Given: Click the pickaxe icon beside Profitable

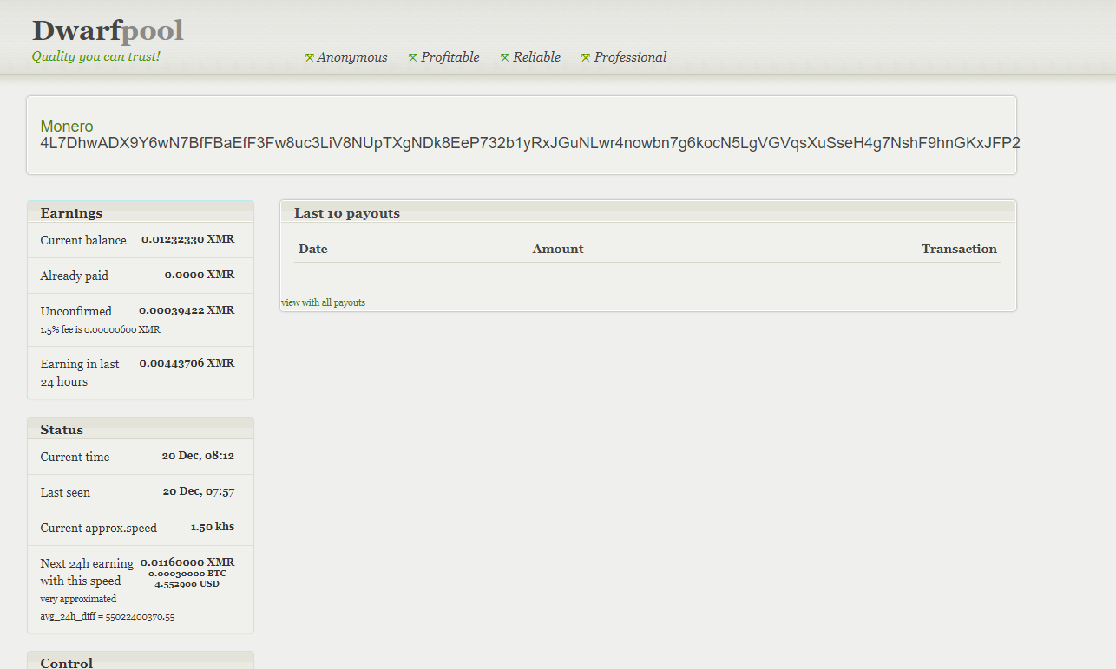Looking at the screenshot, I should click(x=413, y=58).
